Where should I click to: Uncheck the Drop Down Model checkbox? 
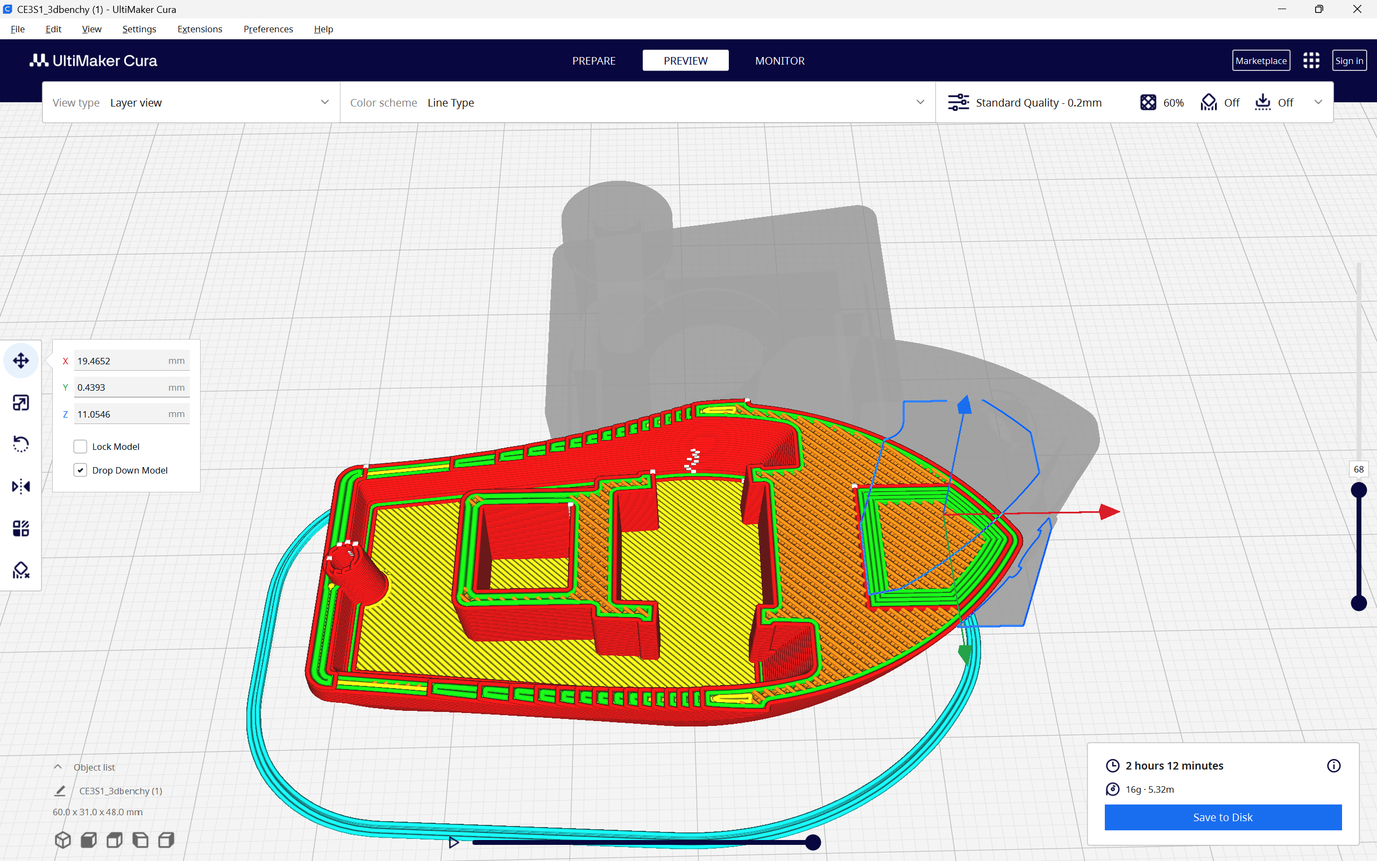(80, 470)
